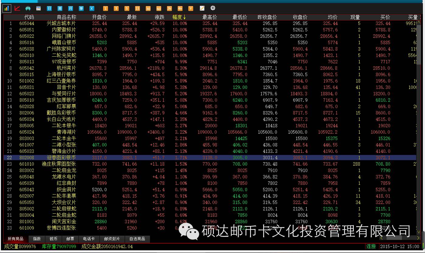Select the daily (日) period icon
The width and height of the screenshot is (425, 253).
click(x=49, y=9)
